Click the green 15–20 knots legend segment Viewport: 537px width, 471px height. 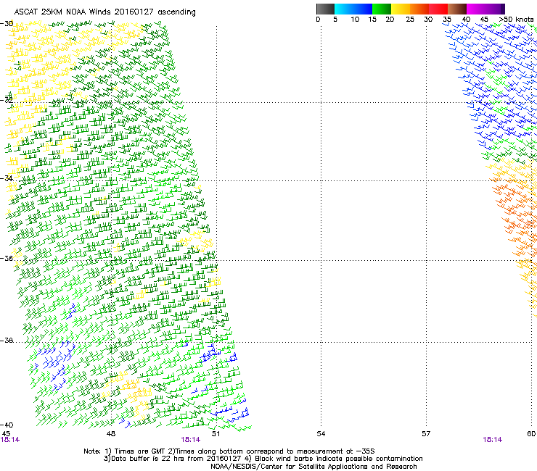pyautogui.click(x=382, y=9)
